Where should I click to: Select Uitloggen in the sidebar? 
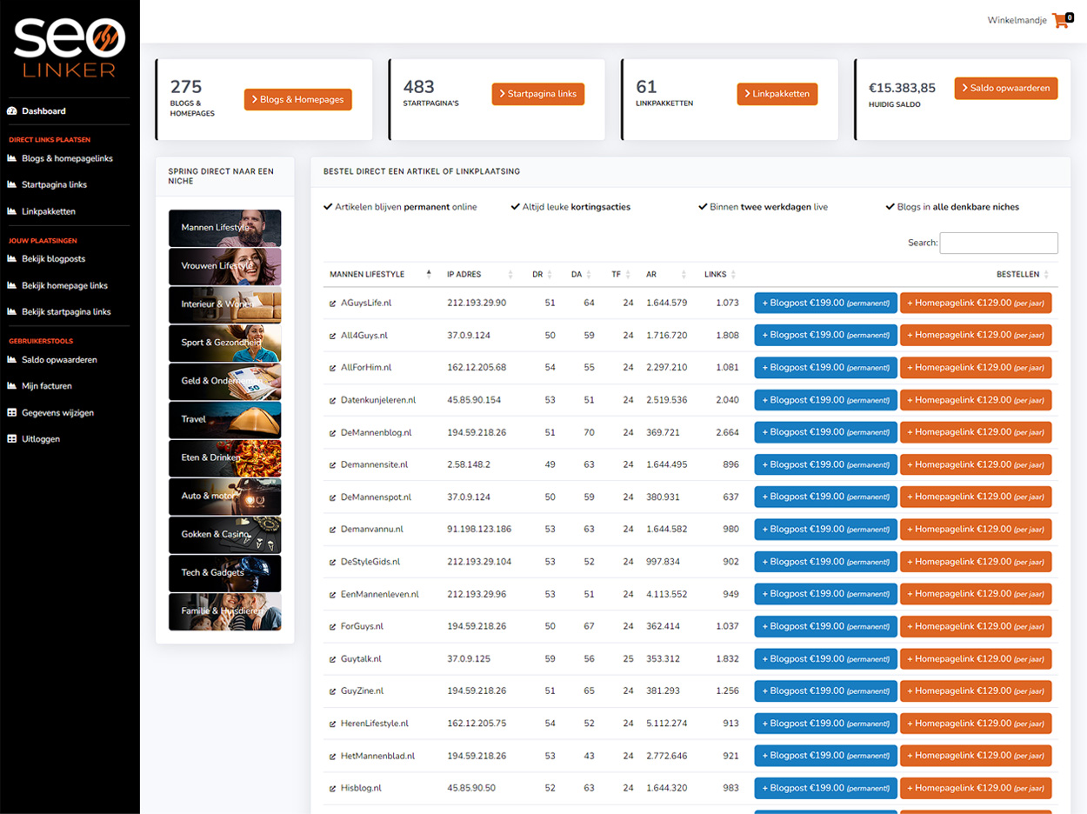coord(41,439)
